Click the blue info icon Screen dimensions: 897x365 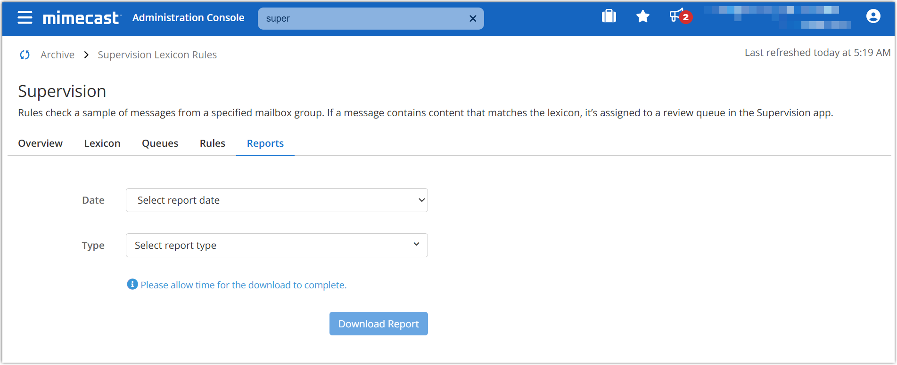[132, 285]
